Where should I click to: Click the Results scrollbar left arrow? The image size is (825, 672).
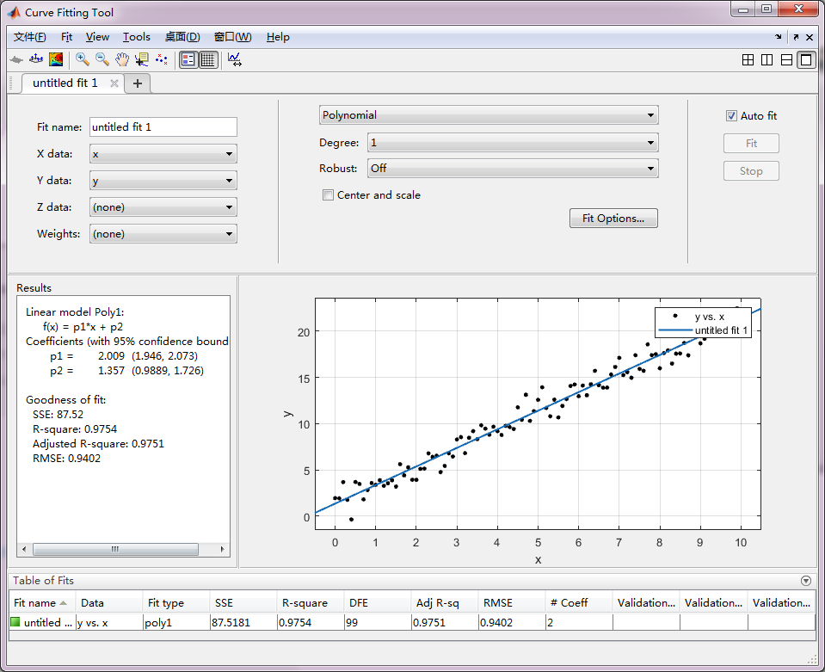(x=24, y=549)
